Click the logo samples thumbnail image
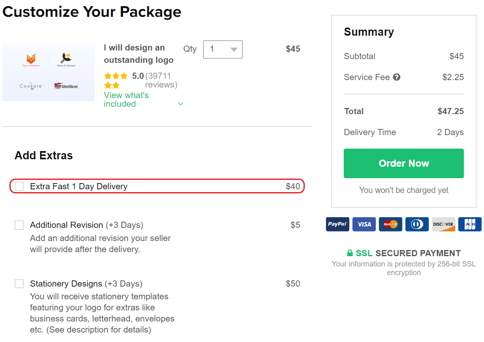 [48, 73]
